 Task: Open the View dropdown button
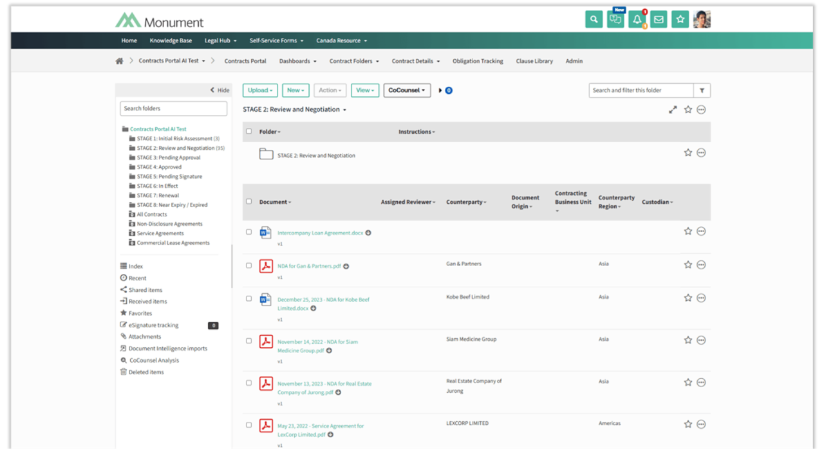click(365, 91)
